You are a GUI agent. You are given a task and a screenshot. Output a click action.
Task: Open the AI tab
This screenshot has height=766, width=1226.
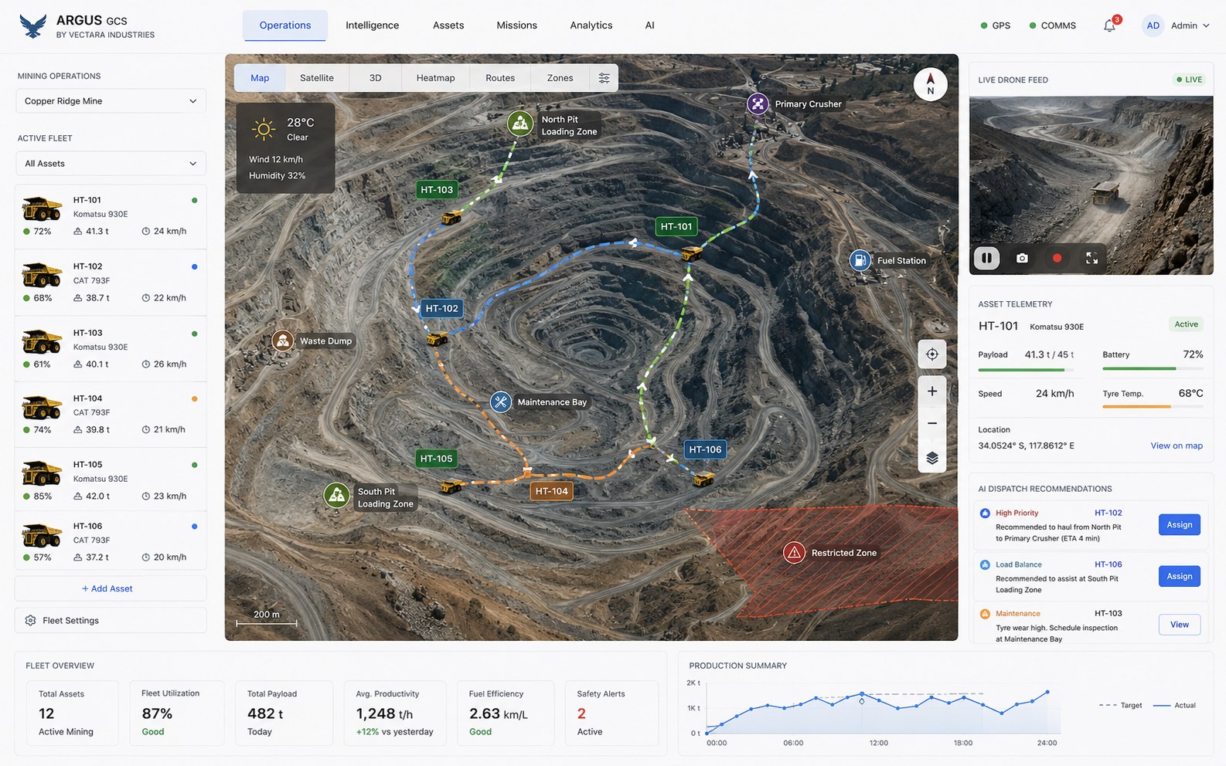[x=649, y=25]
